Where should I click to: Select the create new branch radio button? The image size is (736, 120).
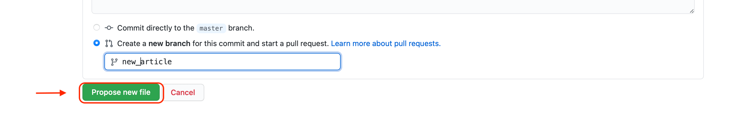[97, 43]
